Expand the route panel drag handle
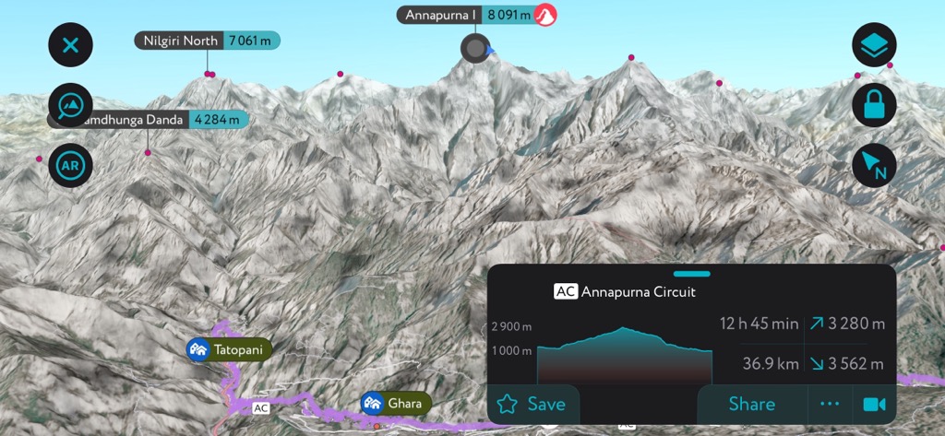 click(692, 274)
